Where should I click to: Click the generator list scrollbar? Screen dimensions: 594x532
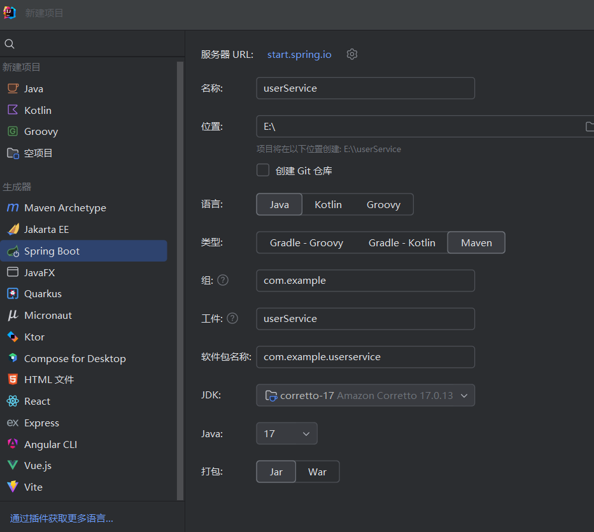180,280
